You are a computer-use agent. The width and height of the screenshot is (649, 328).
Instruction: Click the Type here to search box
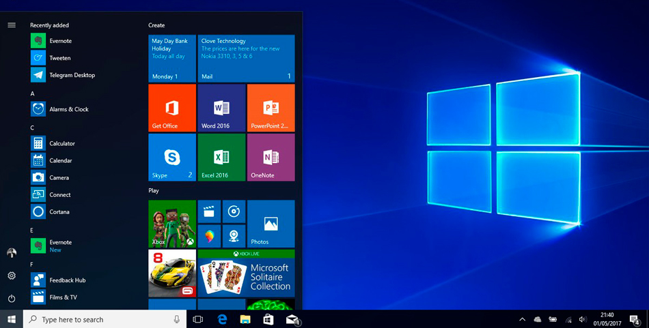coord(105,319)
